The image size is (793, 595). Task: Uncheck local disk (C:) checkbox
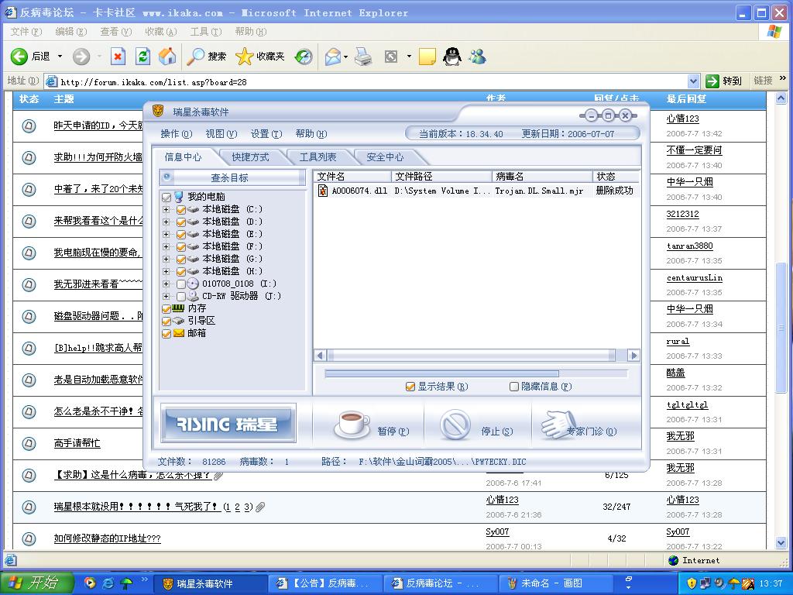(x=181, y=209)
